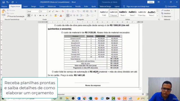Screen dimensions: 180x101
Task: Align the paragraph to the left
Action: click(68, 15)
